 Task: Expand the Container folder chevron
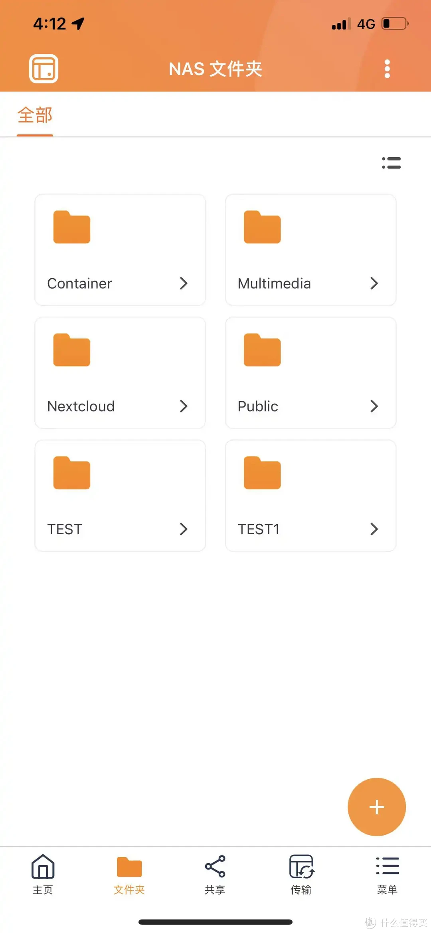click(184, 283)
